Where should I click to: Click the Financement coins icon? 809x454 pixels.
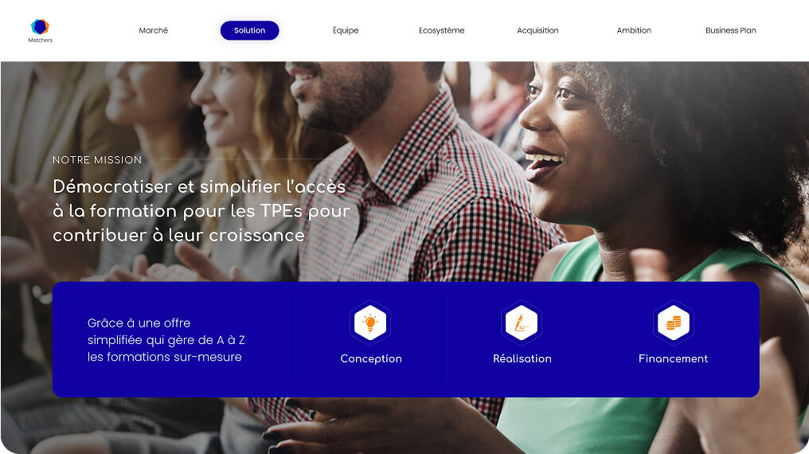(x=674, y=323)
